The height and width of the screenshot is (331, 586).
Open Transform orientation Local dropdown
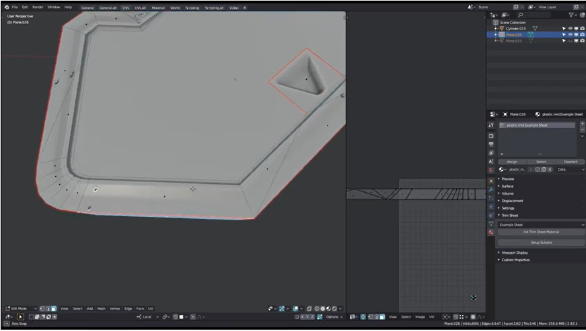[147, 316]
